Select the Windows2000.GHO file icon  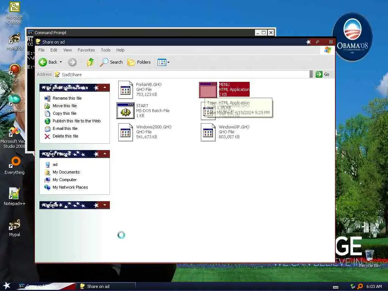pyautogui.click(x=125, y=132)
